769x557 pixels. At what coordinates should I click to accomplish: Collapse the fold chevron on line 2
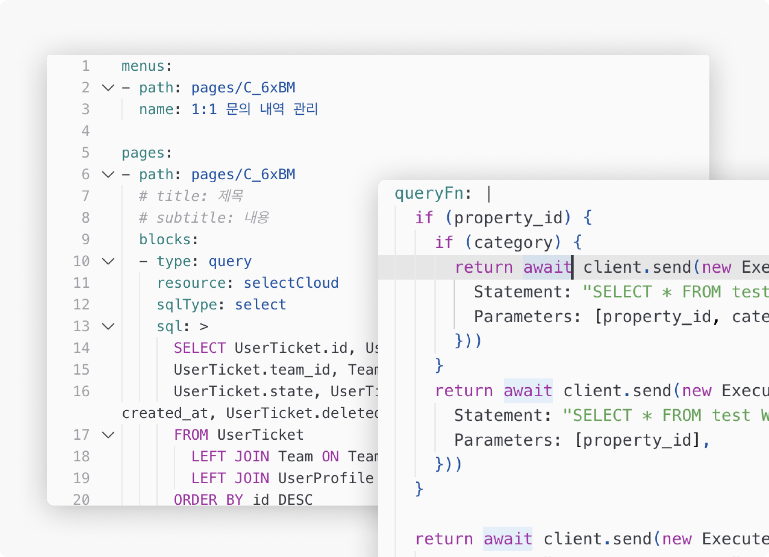click(108, 88)
